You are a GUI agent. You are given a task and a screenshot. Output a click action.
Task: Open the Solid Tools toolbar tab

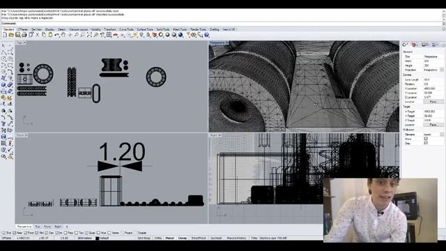tap(163, 29)
